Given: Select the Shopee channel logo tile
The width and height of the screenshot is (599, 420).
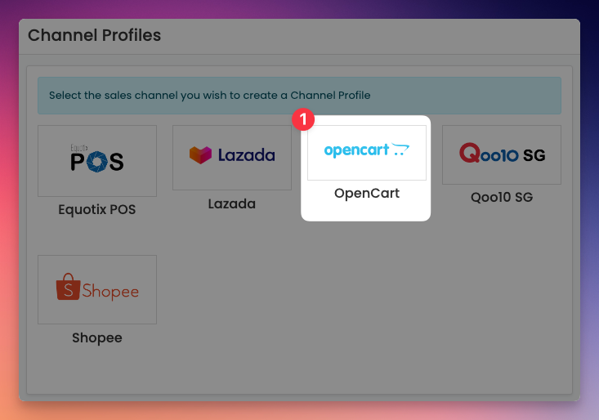Looking at the screenshot, I should click(x=97, y=289).
